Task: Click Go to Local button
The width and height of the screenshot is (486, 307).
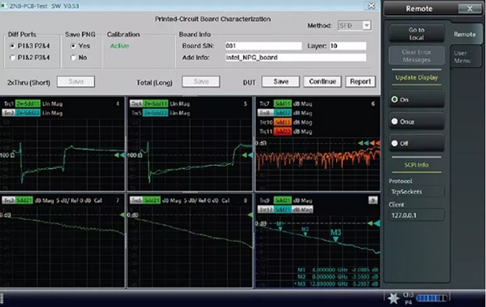Action: (x=416, y=33)
